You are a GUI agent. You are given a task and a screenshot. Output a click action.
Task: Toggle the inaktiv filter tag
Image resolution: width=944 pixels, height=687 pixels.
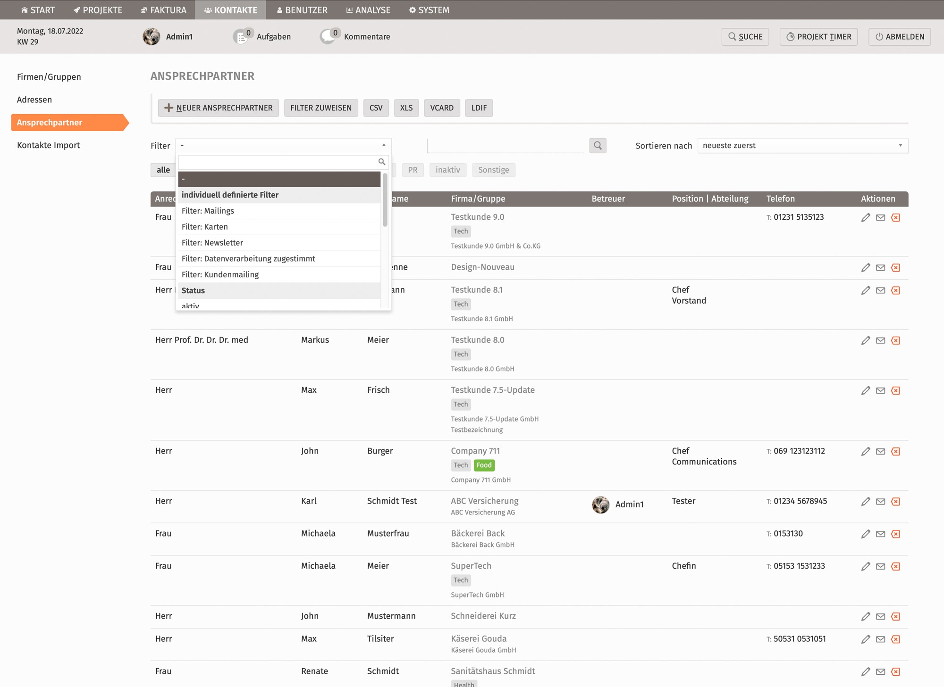447,170
